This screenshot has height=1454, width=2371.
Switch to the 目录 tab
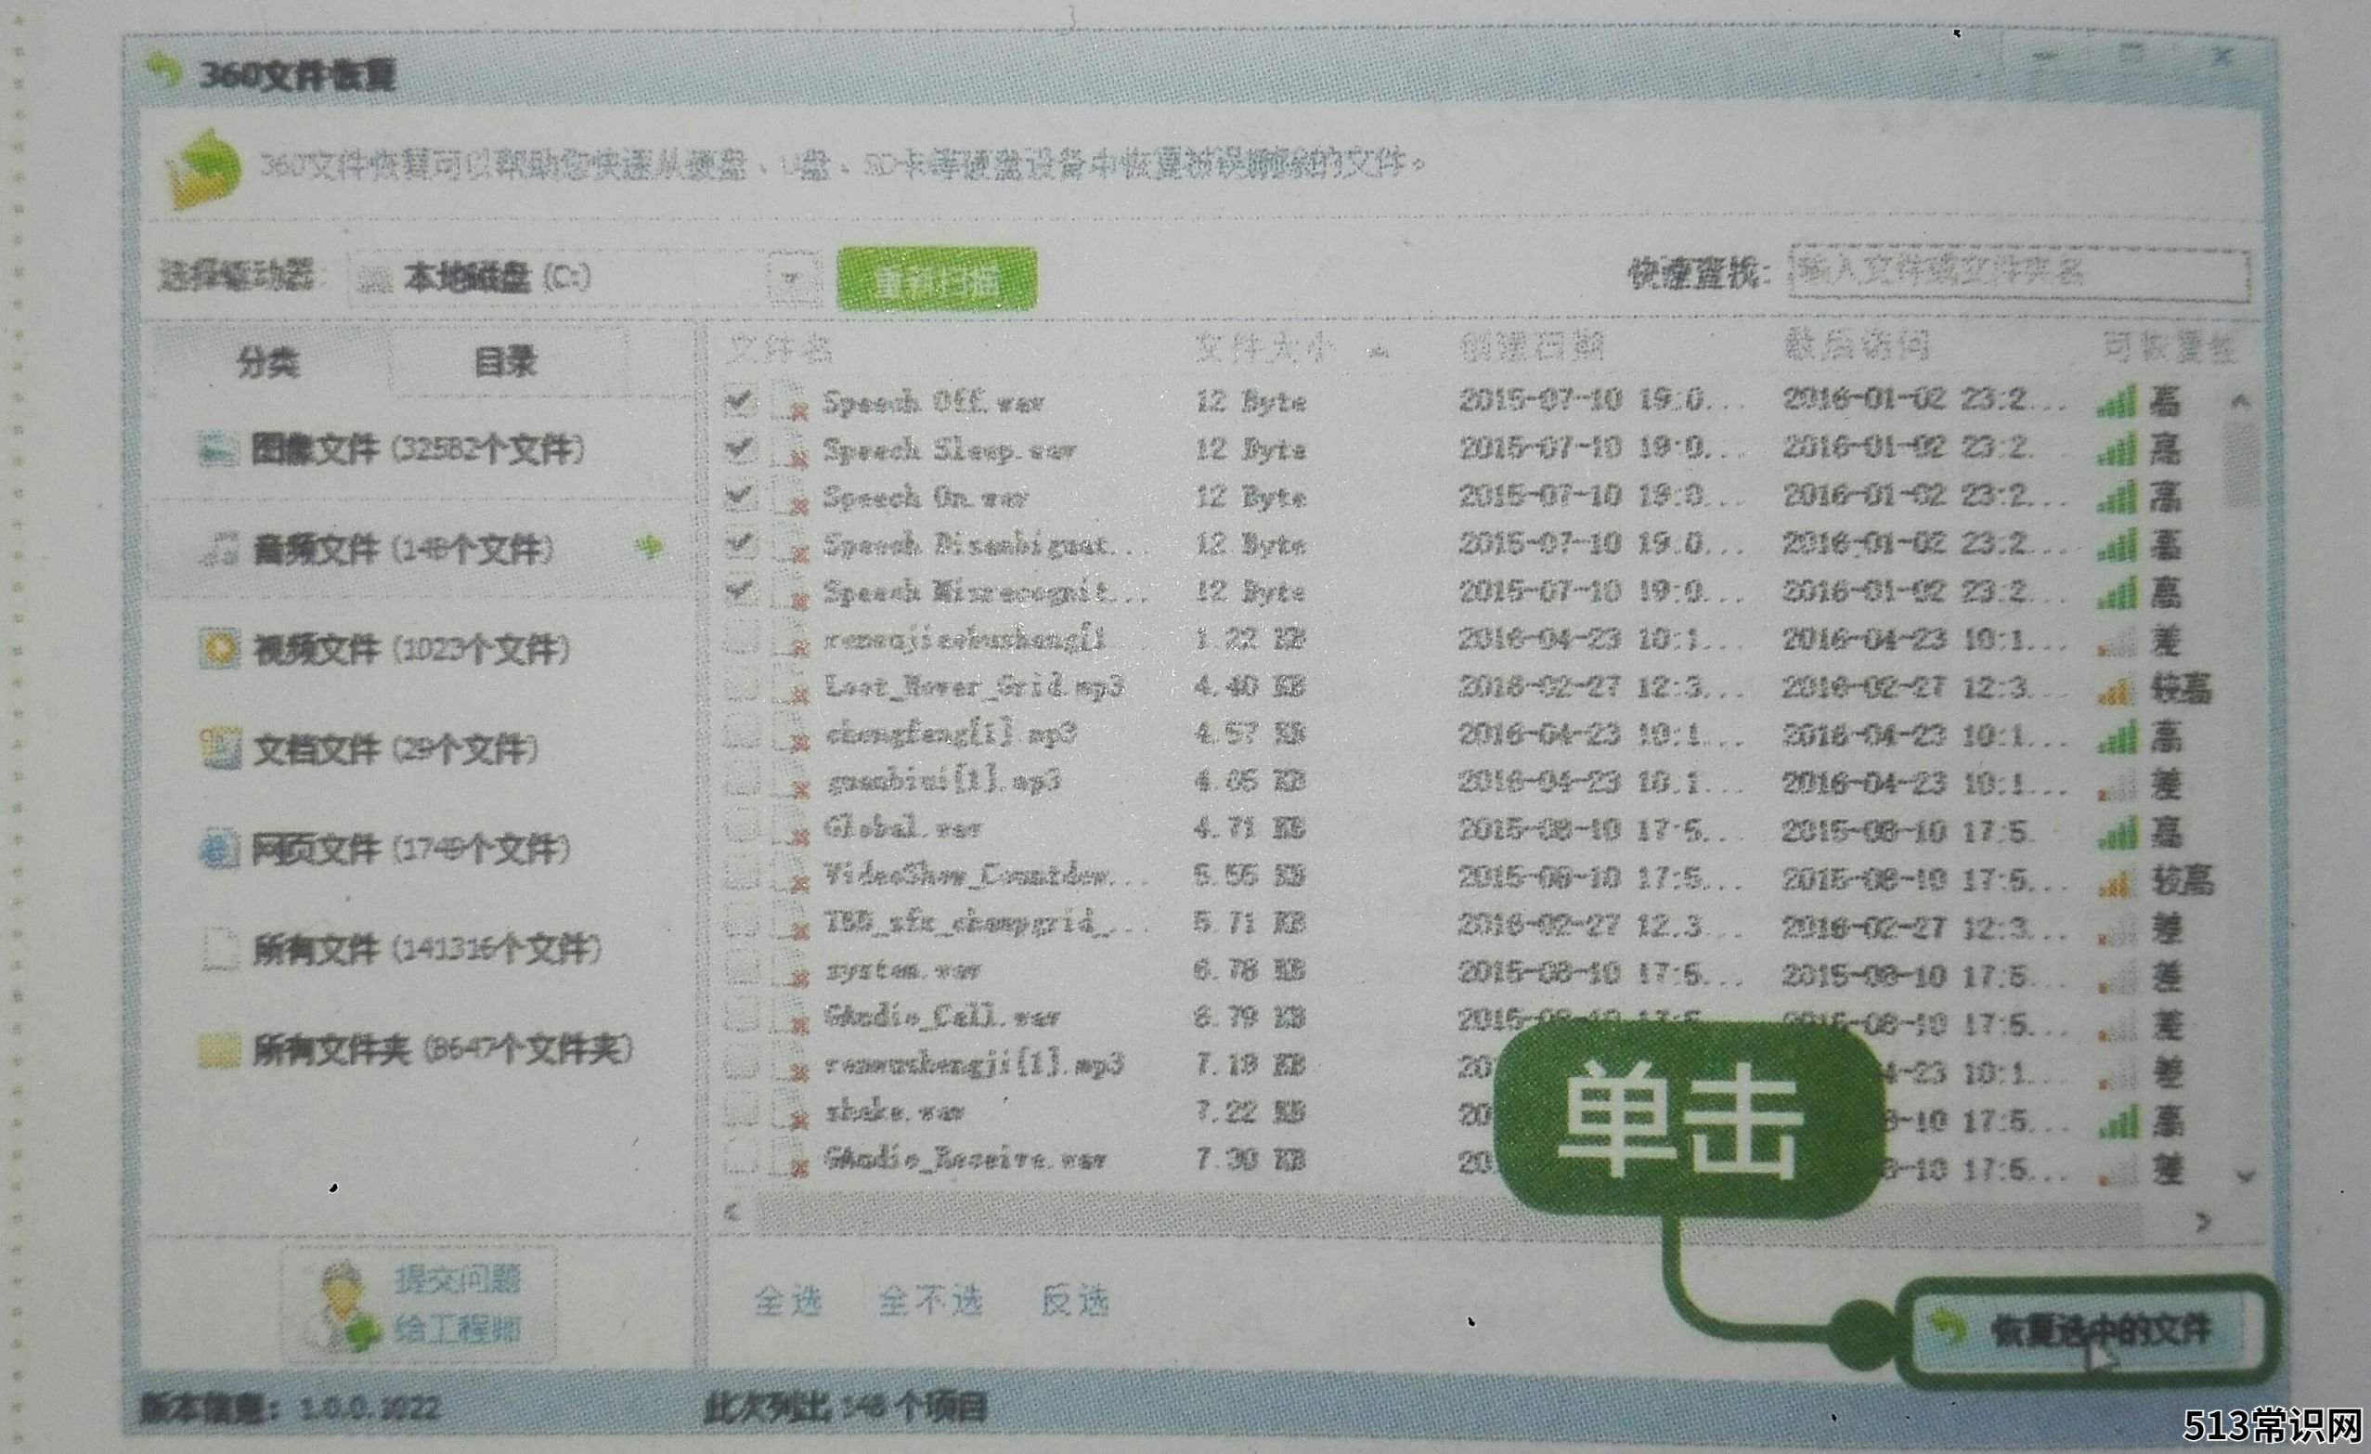click(506, 362)
